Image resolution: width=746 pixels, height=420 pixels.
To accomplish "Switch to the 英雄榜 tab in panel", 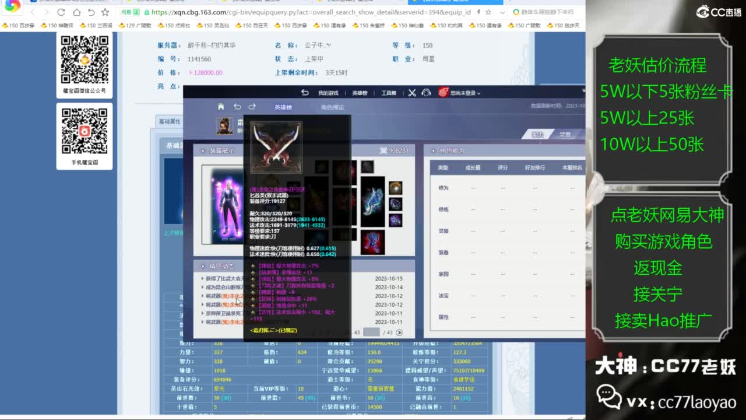I will [x=283, y=107].
